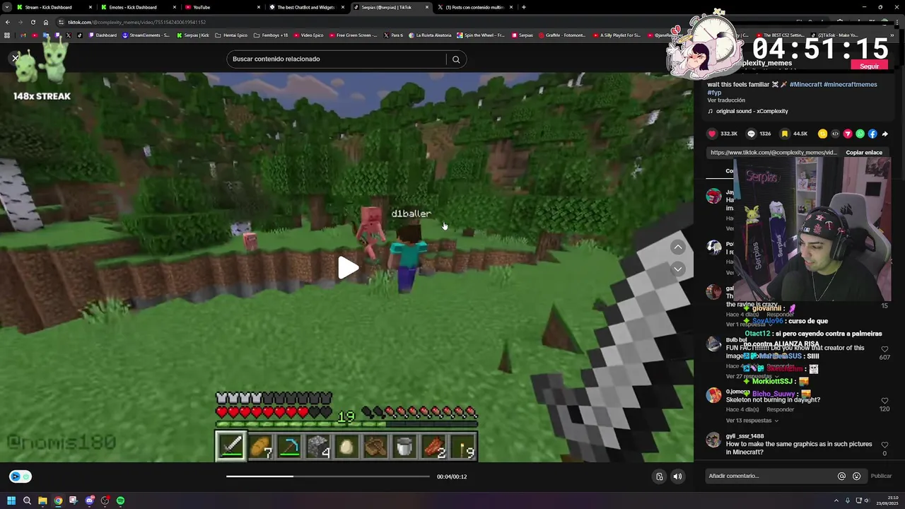Image resolution: width=905 pixels, height=509 pixels.
Task: Seek on the video progress bar
Action: [x=327, y=476]
